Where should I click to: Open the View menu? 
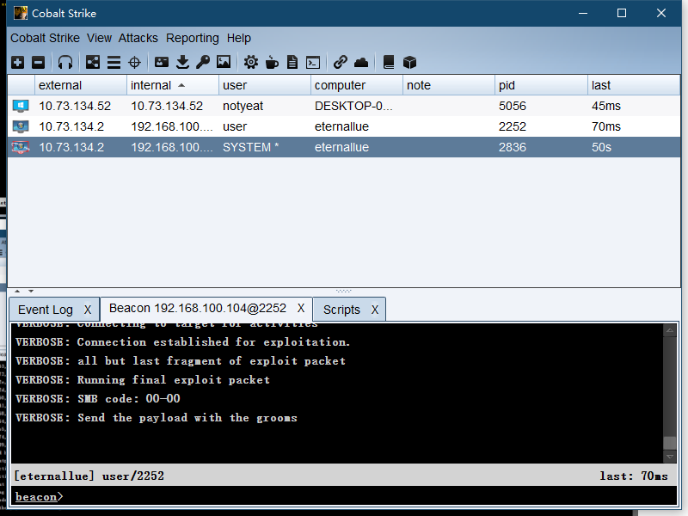(x=99, y=38)
